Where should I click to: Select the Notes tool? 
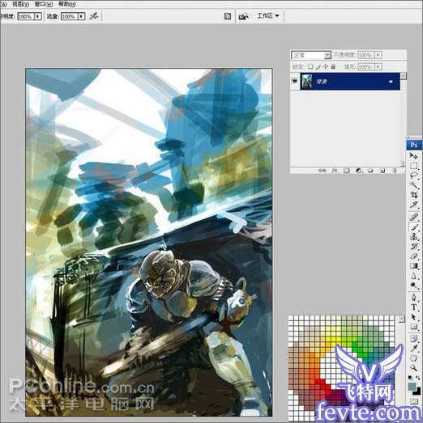(x=413, y=338)
